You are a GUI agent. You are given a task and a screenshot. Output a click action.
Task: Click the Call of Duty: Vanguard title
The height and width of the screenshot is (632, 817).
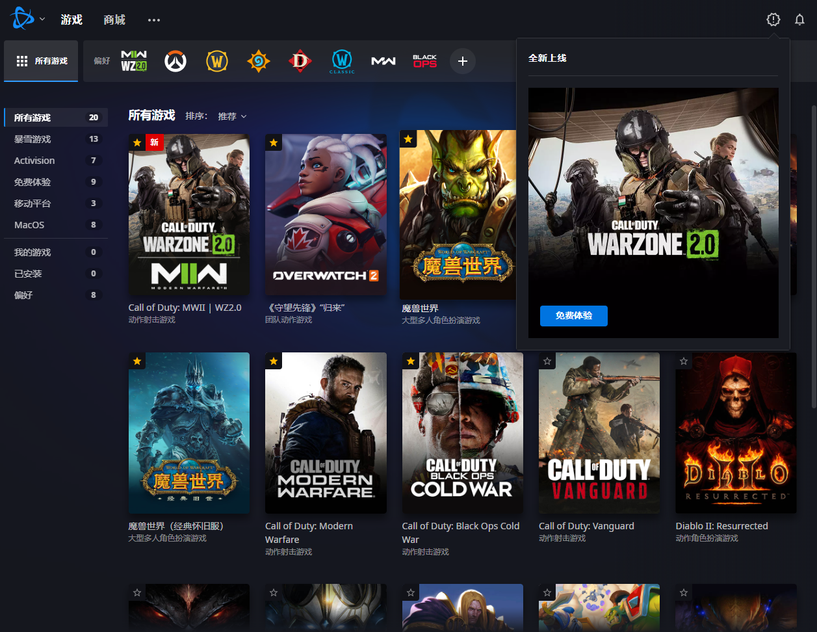(x=586, y=526)
